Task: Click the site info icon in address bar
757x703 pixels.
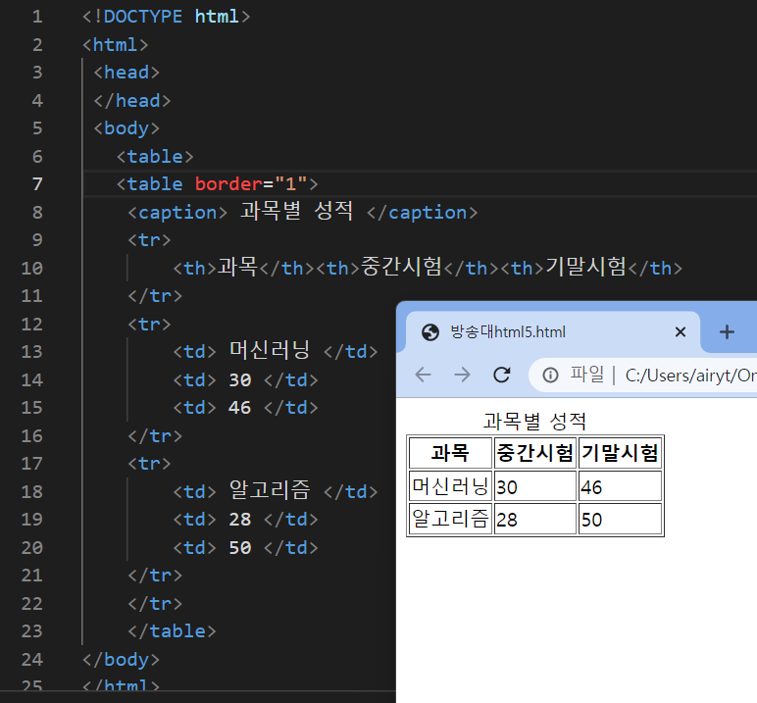Action: point(550,376)
